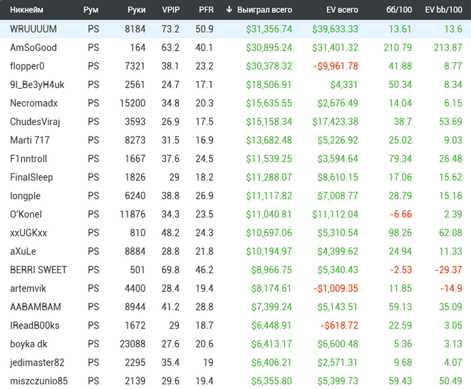Click VPIP value 48.2

(170, 233)
